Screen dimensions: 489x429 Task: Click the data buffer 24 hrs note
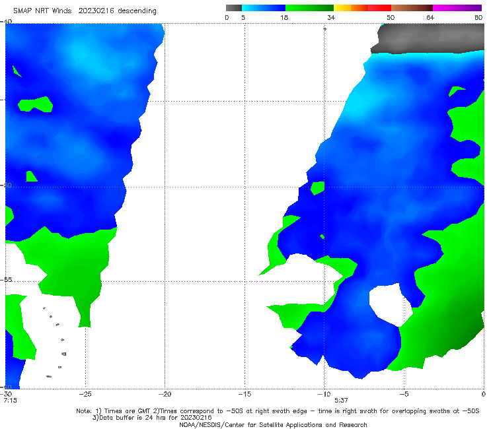(x=152, y=418)
